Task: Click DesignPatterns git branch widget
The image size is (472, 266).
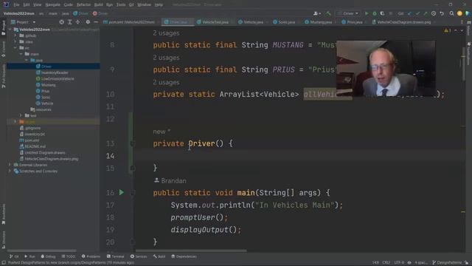Action: (447, 263)
